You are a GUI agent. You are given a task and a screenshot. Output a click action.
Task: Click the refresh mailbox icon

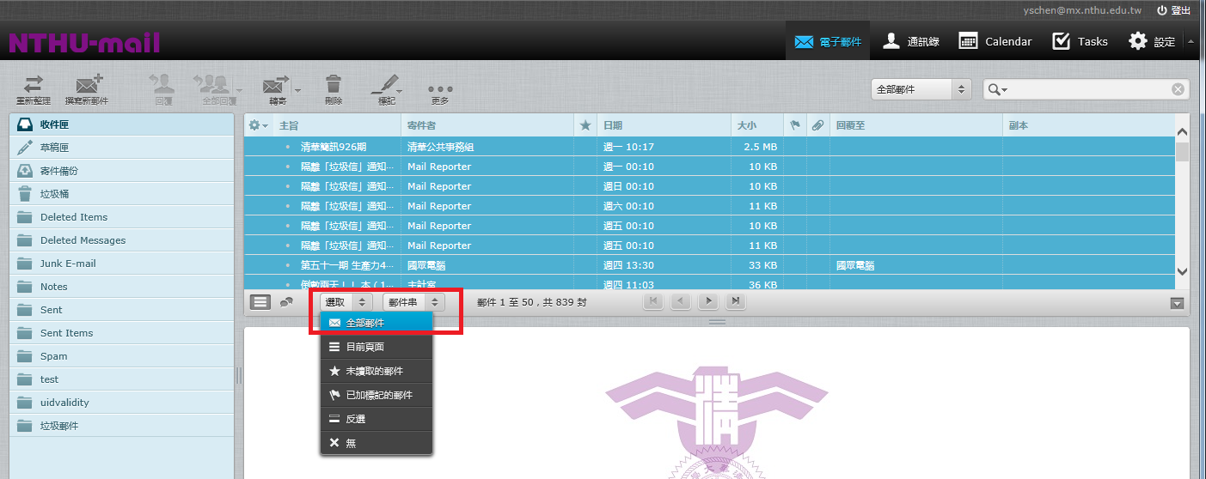coord(33,87)
